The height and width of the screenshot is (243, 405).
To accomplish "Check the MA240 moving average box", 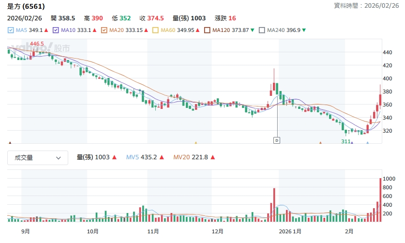I will coord(262,30).
